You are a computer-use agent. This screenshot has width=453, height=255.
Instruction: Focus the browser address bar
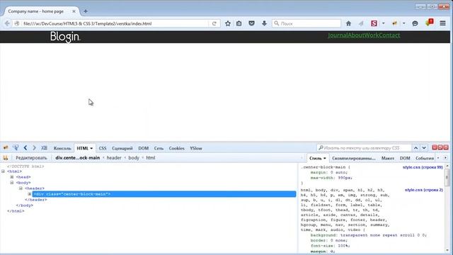coord(115,23)
